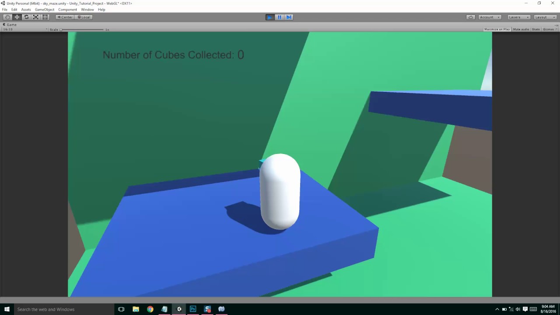The image size is (560, 315).
Task: Click the Unity taskbar icon
Action: (179, 309)
